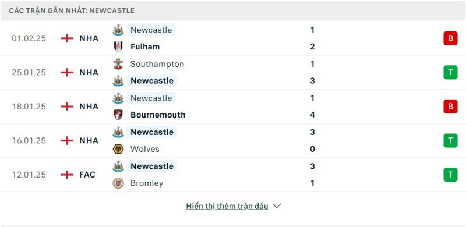Click red B badge for Bournemouth match
Image resolution: width=466 pixels, height=227 pixels.
(x=450, y=107)
